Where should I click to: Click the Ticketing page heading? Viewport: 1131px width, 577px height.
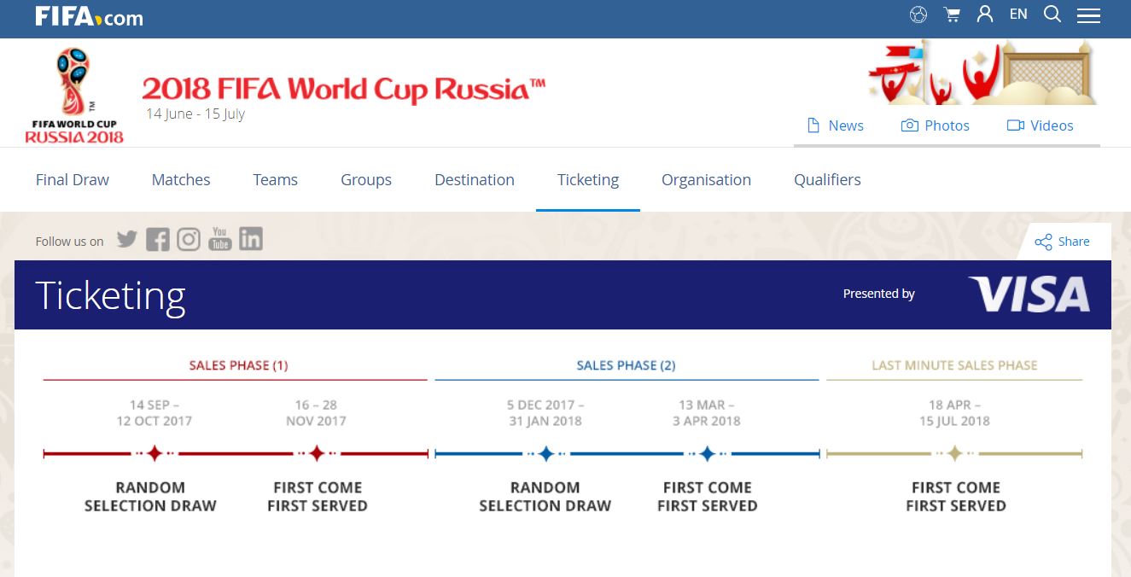click(x=110, y=295)
